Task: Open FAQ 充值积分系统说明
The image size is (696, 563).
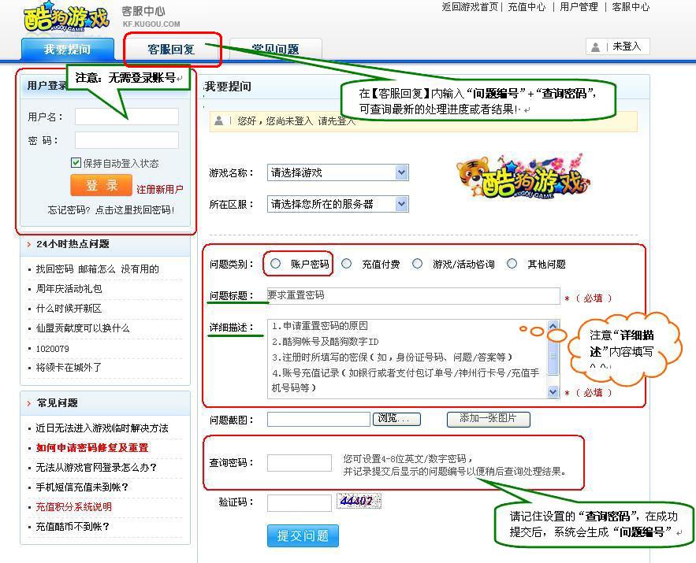Action: pos(73,507)
